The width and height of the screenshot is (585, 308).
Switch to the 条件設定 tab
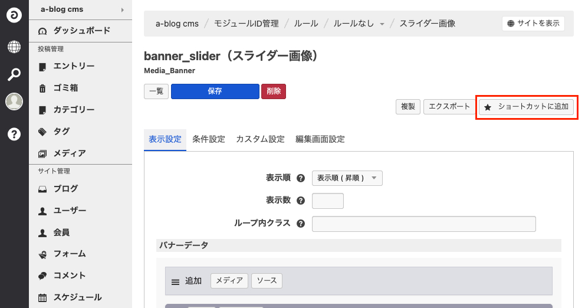click(209, 139)
